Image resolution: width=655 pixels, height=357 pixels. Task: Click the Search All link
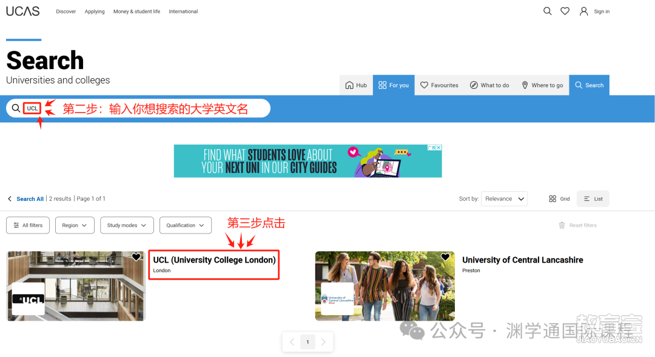pos(30,198)
